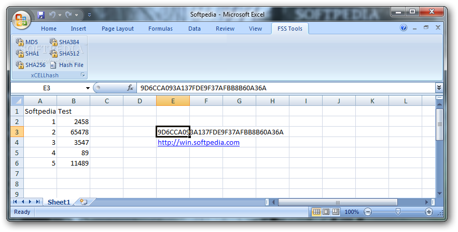Select all cells with corner button
Screen dimensions: 458x232
[x=18, y=101]
